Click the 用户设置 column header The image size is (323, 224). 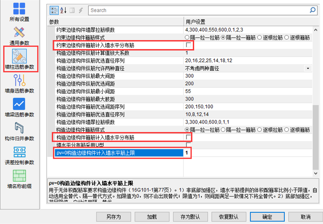(x=251, y=22)
